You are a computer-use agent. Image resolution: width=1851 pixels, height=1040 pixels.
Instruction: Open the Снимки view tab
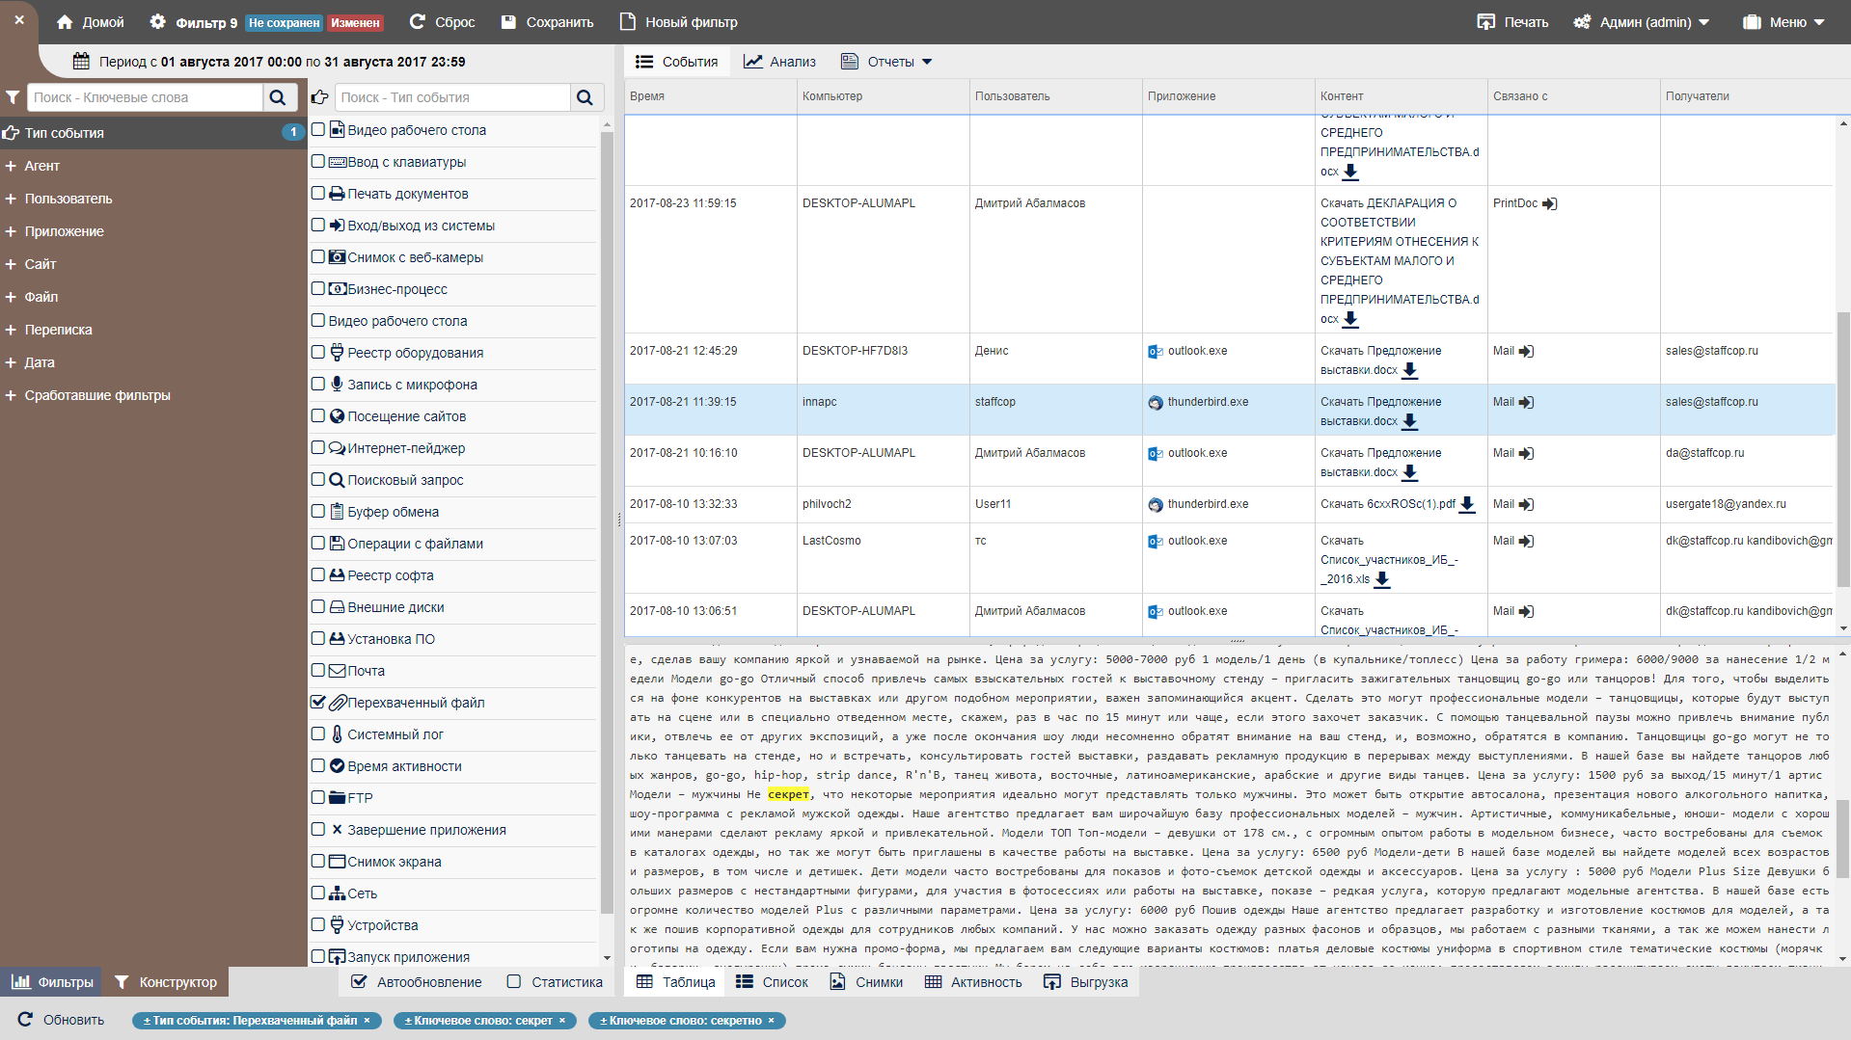[x=866, y=982]
